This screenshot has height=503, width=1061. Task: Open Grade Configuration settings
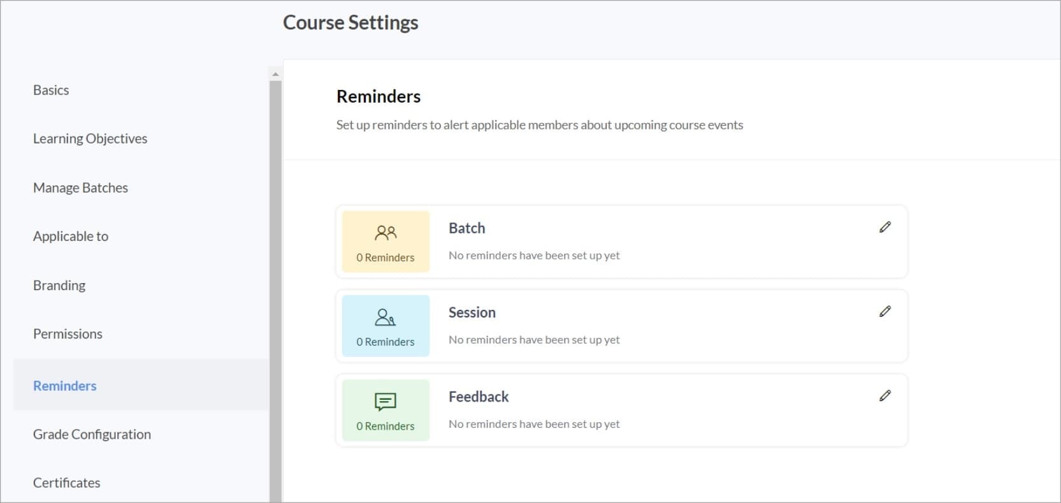click(x=92, y=434)
